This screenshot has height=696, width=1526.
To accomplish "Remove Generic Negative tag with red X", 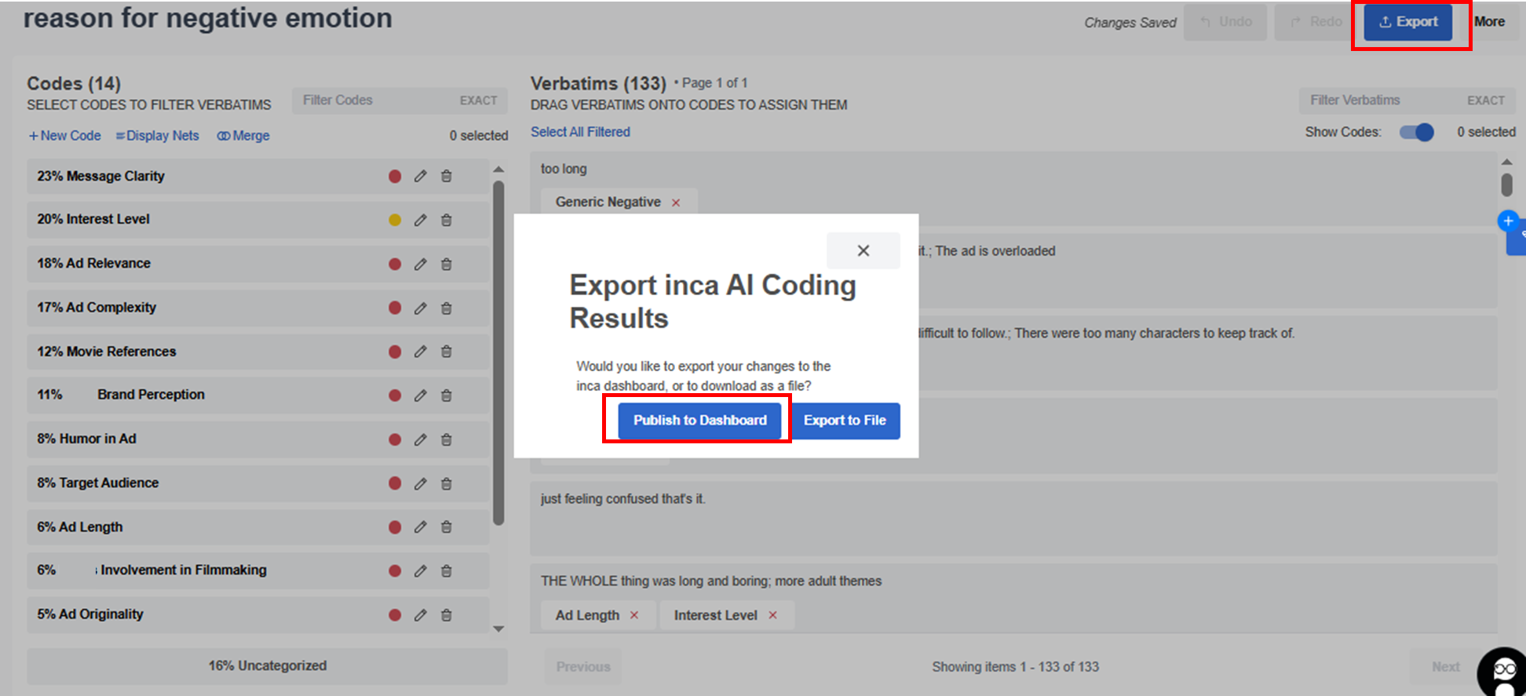I will [676, 202].
